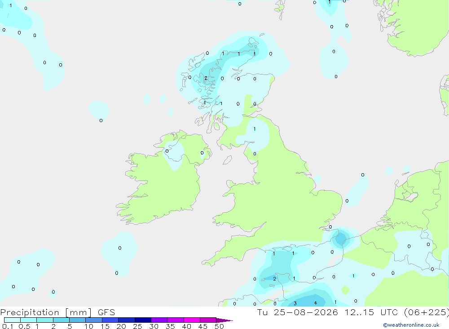
Task: Pick the 10 to 15 mm legend swatch
Action: point(94,320)
